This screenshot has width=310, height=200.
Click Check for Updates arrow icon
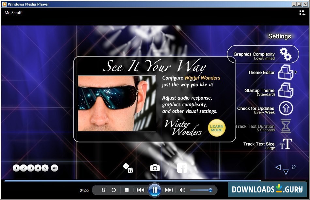(x=286, y=108)
